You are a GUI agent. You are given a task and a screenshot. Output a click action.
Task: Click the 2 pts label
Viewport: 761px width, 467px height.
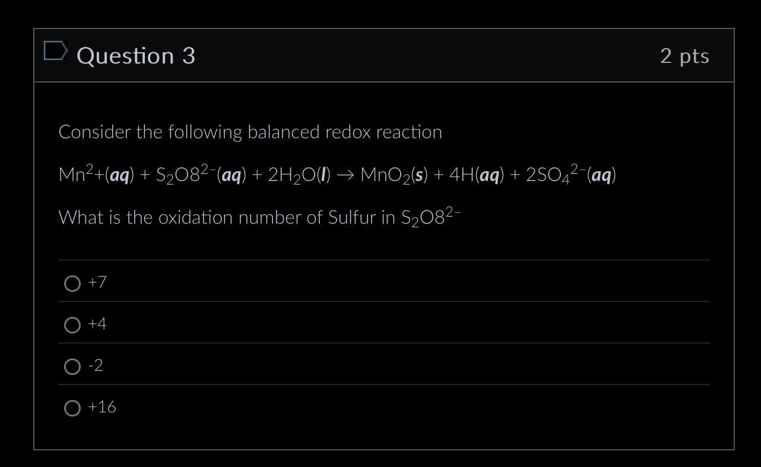685,55
